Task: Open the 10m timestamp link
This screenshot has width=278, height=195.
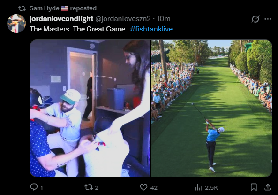Action: 163,19
